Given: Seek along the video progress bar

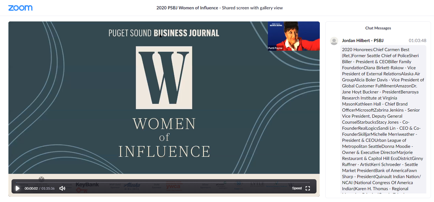Looking at the screenshot, I should 163,182.
